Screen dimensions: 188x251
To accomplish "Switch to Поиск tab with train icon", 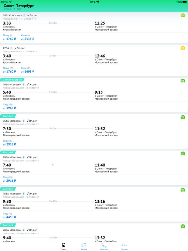I will (63, 246).
